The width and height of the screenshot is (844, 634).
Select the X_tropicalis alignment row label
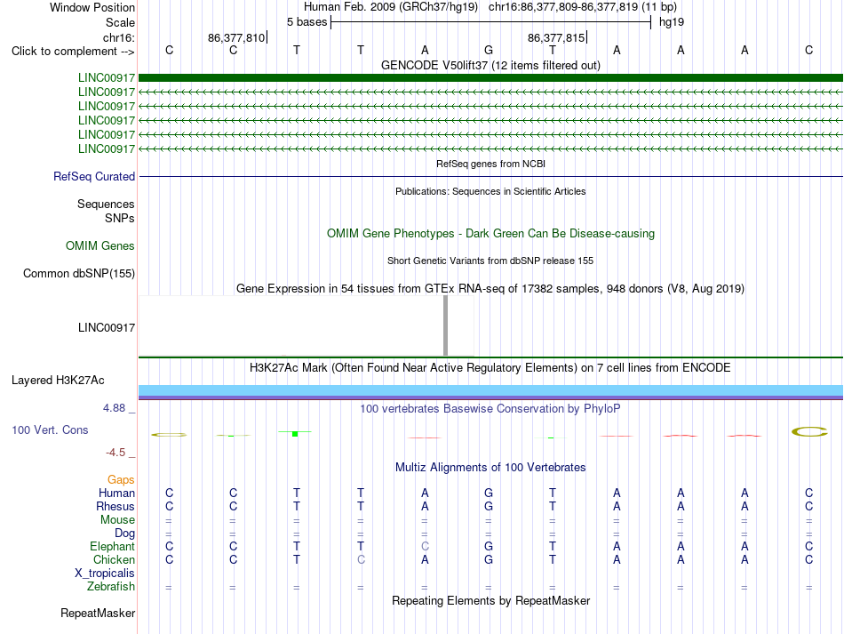pyautogui.click(x=105, y=574)
